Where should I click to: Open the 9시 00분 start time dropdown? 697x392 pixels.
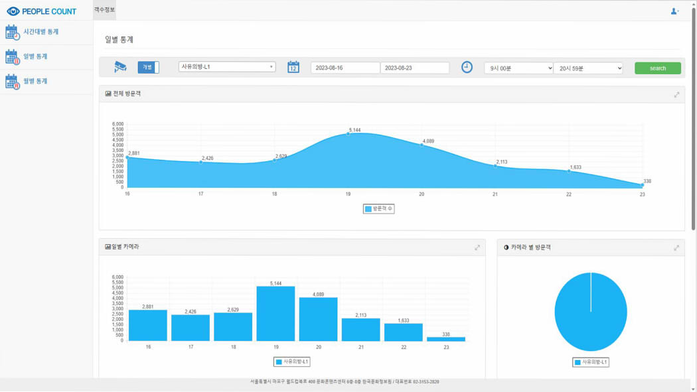pyautogui.click(x=518, y=68)
